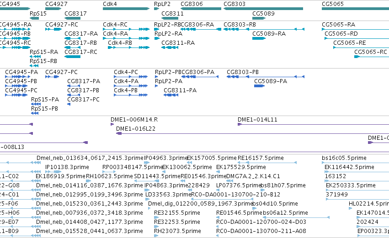Click protein CG5089-PA label
This screenshot has height=238, width=389.
(x=271, y=81)
